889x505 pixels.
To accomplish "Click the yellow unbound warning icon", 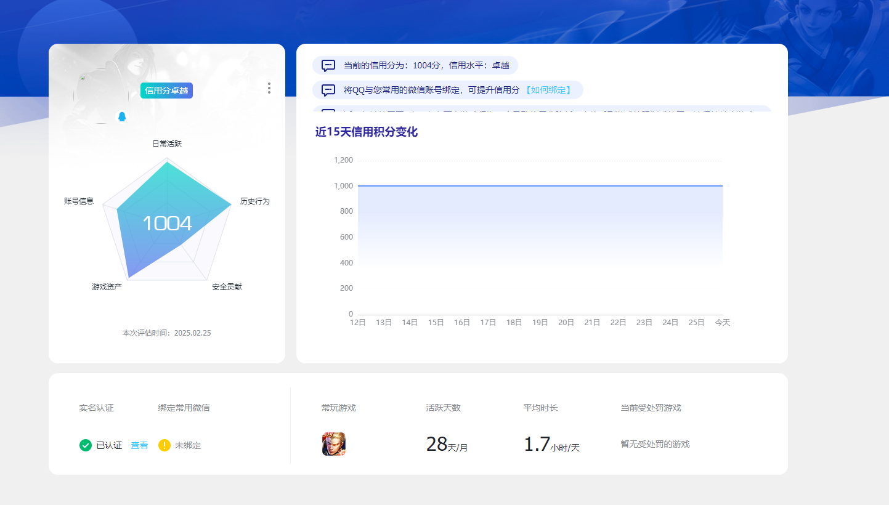I will (164, 445).
